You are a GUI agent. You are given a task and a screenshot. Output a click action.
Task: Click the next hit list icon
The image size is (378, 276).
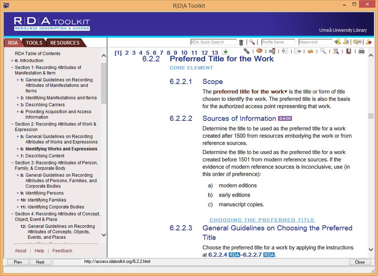298,51
